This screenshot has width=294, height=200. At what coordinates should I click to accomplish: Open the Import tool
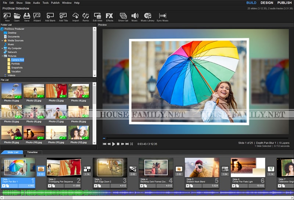coord(76,17)
